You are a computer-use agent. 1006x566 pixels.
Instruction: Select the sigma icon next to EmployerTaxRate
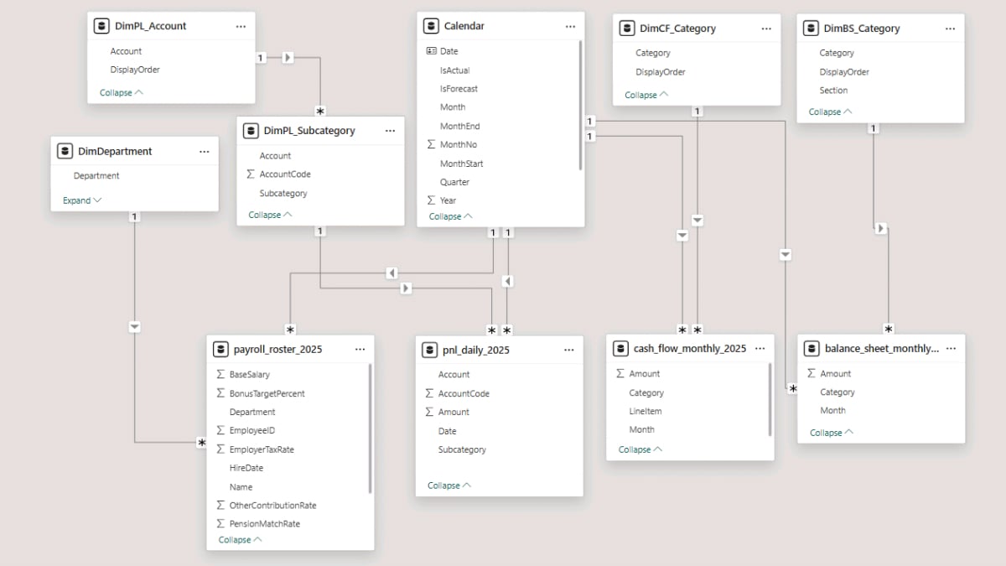pos(219,449)
